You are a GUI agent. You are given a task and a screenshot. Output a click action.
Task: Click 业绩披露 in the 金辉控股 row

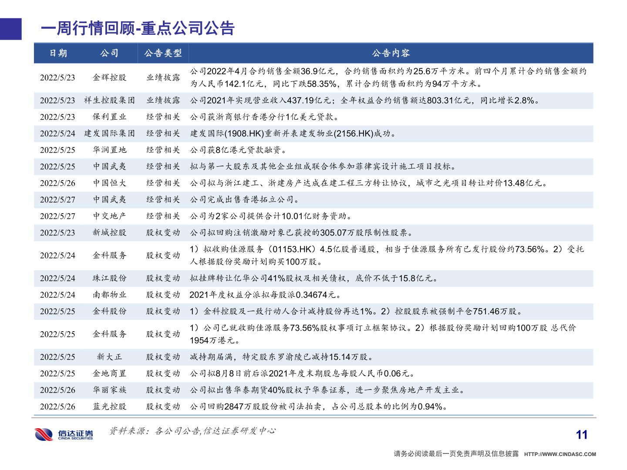[x=163, y=77]
